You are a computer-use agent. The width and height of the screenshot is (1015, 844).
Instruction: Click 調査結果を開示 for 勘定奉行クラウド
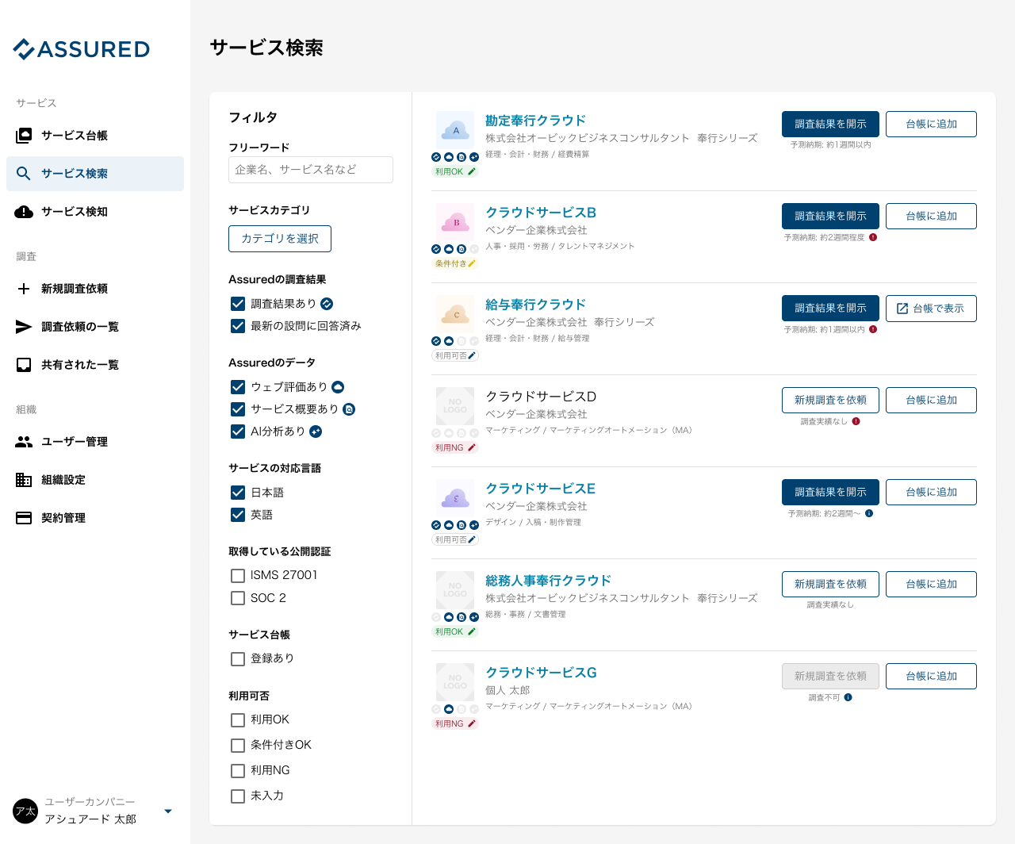pyautogui.click(x=830, y=125)
